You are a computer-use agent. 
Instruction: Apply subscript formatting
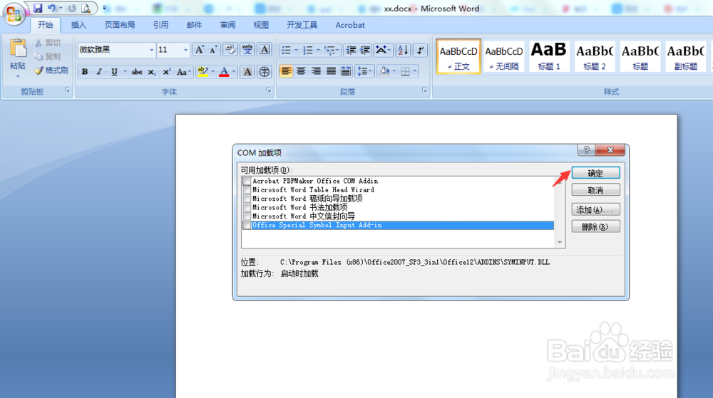coord(152,72)
